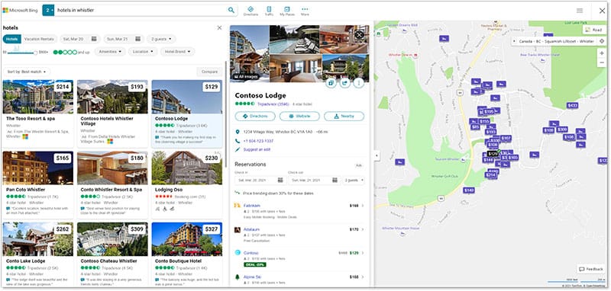Screen dimensions: 611x291
Task: Select the $214 hotel map pin
Action: click(x=490, y=175)
